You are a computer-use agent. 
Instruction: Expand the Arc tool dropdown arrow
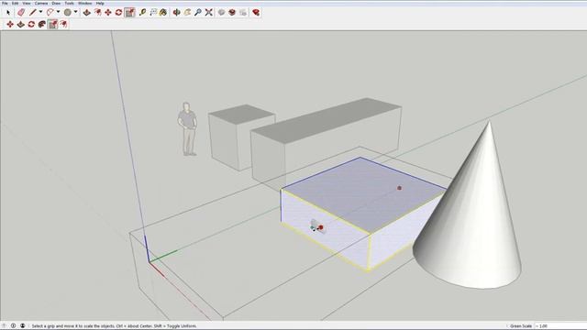(58, 12)
